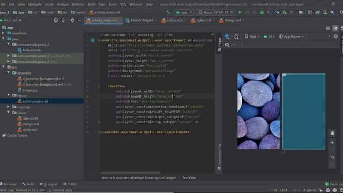Open Project panel settings gear
The image size is (343, 193).
(72, 20)
